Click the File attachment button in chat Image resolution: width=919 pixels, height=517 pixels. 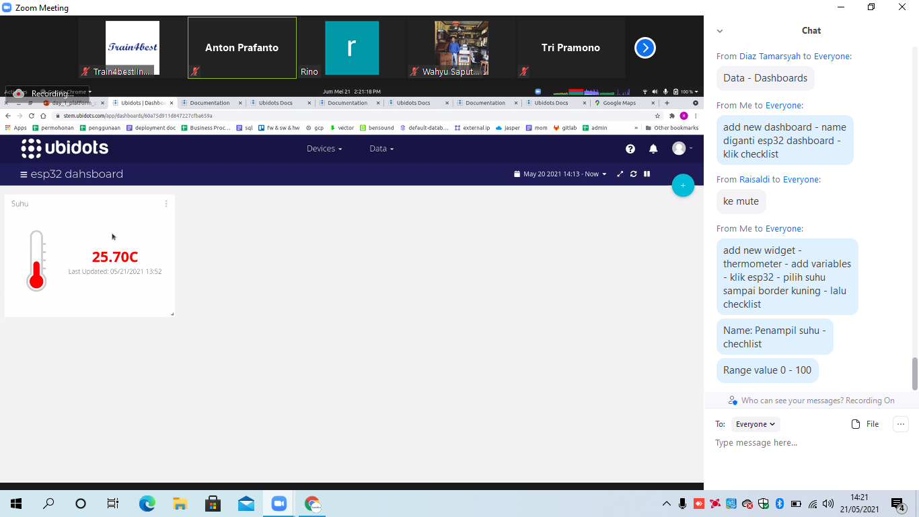point(865,424)
